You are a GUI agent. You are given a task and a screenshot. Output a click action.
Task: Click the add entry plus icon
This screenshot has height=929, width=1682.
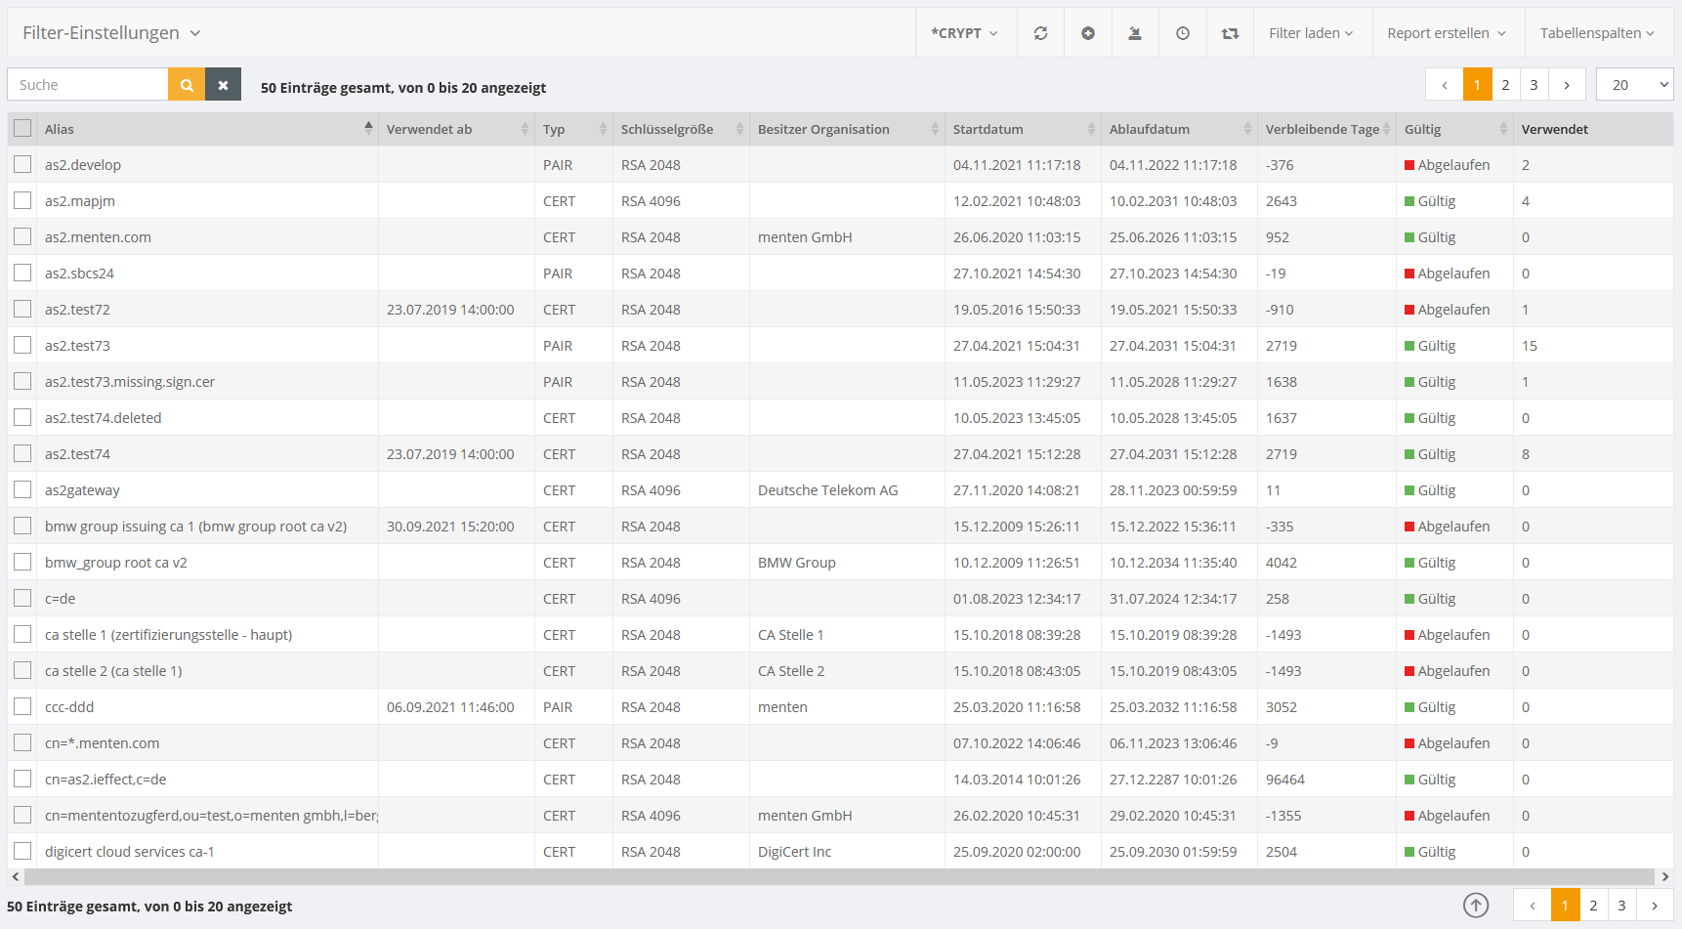(1087, 33)
